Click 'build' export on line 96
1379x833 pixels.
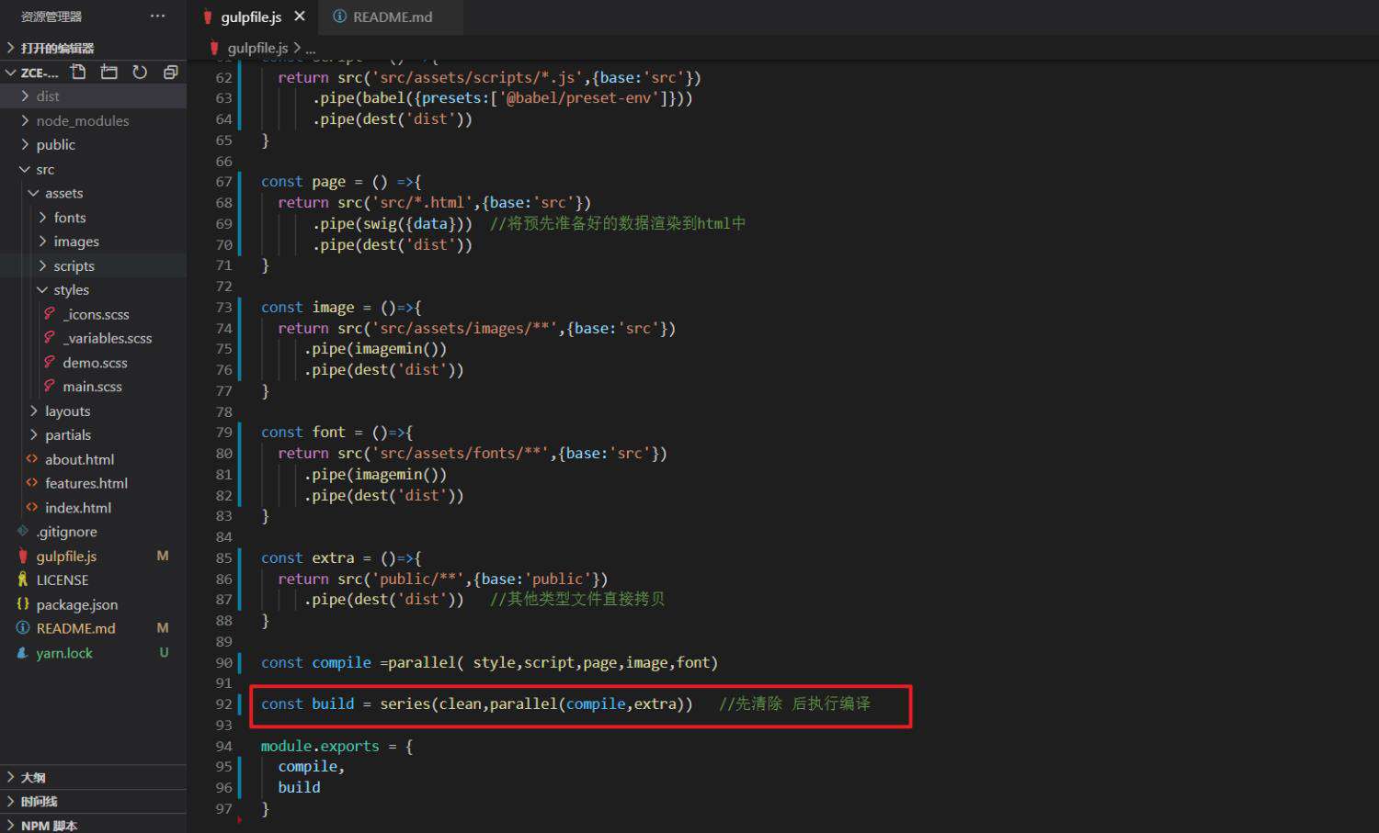pyautogui.click(x=299, y=787)
